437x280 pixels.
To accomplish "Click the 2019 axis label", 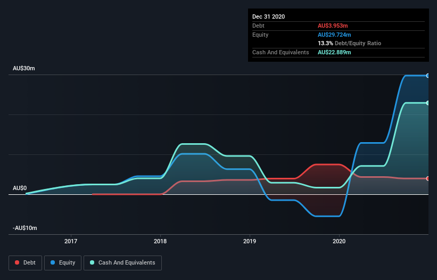I will (250, 241).
